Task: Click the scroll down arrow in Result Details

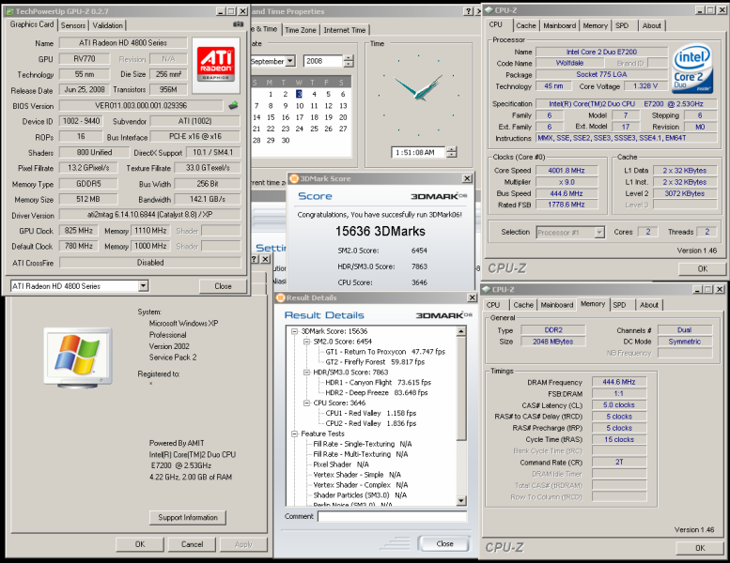Action: coord(461,501)
